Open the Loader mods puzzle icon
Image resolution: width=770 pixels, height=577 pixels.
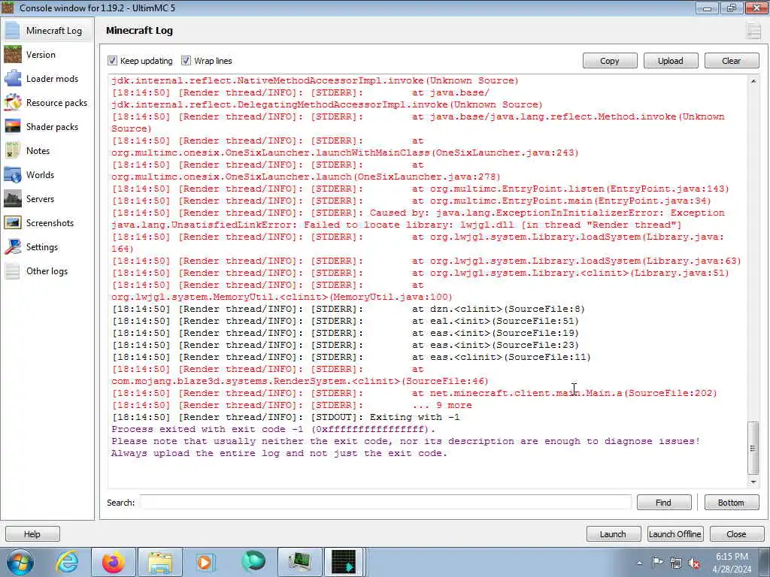(13, 78)
